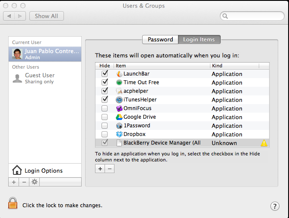Switch to the Password tab
Viewport: 289px width, 218px height.
tap(160, 39)
